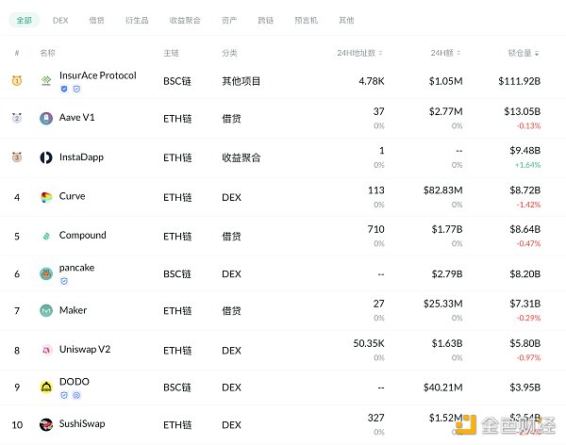Click the Curve rainbow logo

(x=46, y=197)
